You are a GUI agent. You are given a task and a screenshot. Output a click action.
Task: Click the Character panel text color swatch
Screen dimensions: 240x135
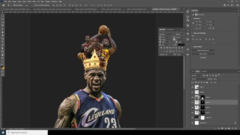point(181,45)
